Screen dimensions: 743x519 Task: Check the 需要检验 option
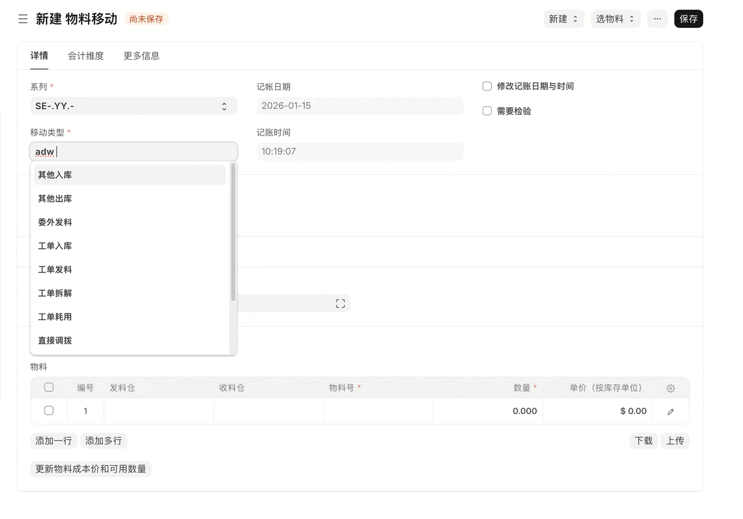coord(486,110)
